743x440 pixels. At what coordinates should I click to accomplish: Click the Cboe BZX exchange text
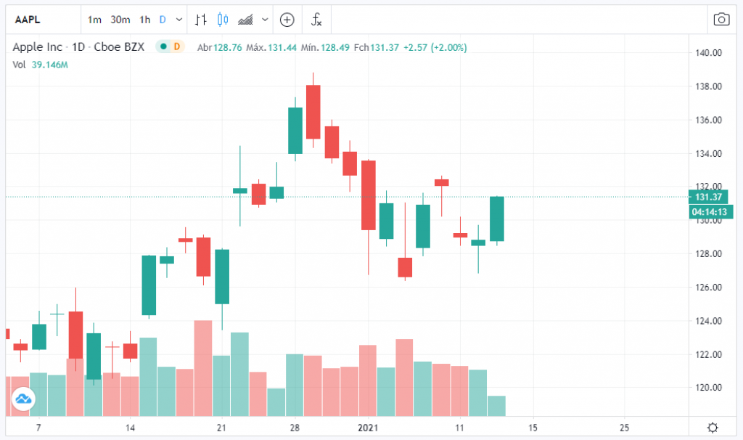[120, 46]
